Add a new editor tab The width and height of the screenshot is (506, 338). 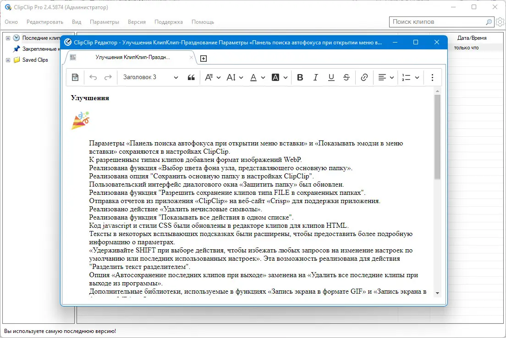203,58
